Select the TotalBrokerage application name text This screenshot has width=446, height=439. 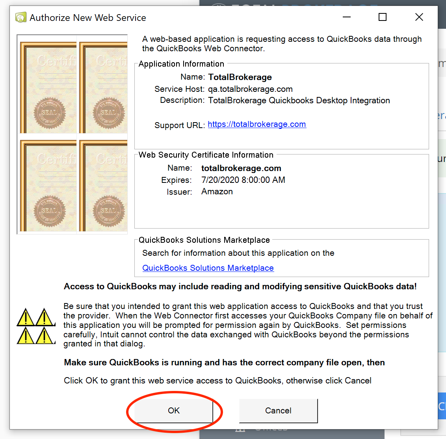[240, 77]
